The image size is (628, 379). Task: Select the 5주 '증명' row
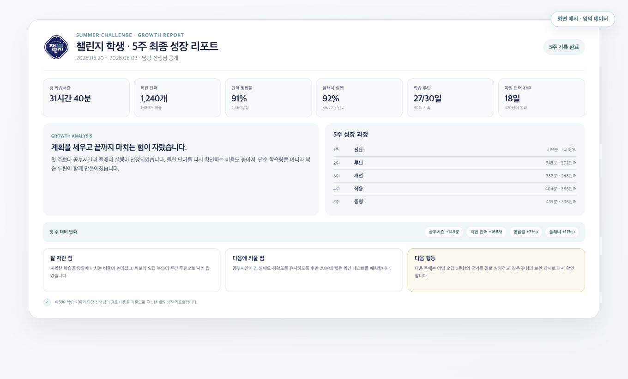click(x=455, y=202)
